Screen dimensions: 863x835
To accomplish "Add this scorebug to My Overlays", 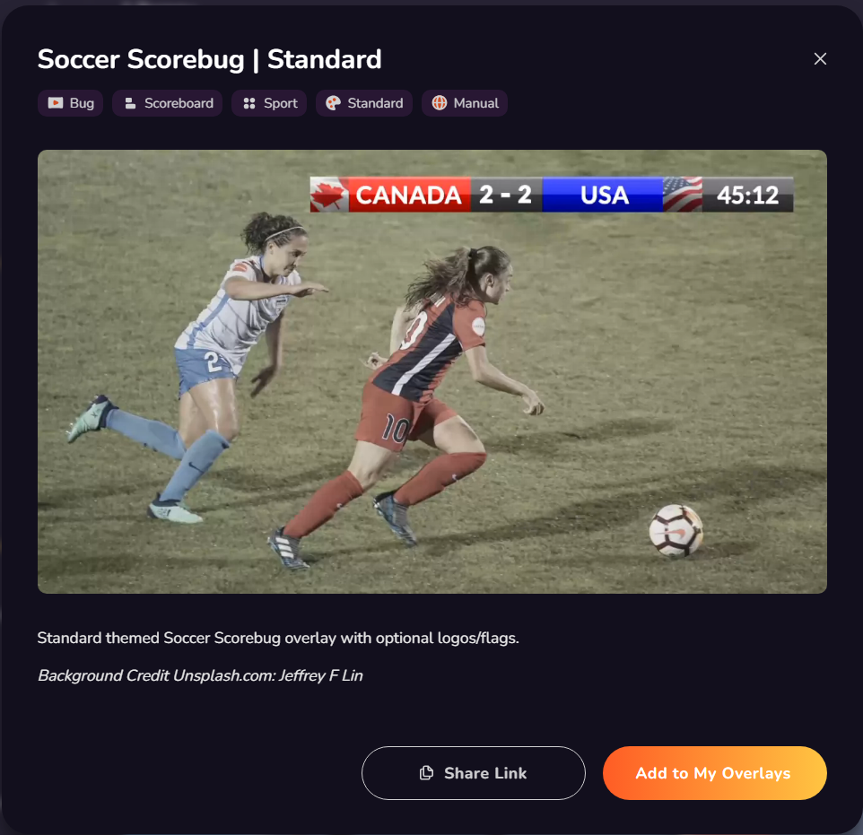I will [714, 773].
